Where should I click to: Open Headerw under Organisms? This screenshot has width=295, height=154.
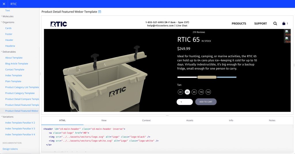tap(10, 46)
